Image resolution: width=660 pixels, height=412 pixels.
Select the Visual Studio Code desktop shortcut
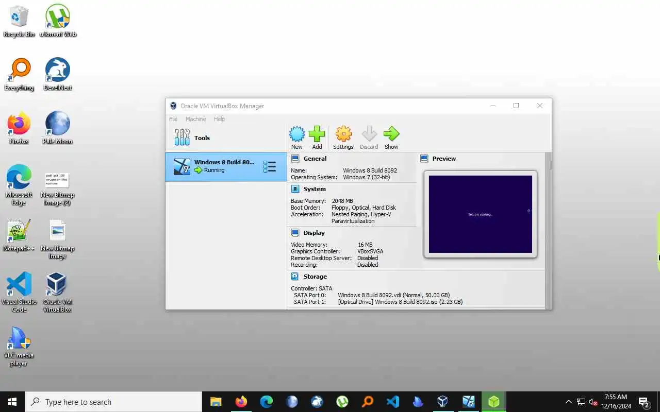(x=19, y=293)
